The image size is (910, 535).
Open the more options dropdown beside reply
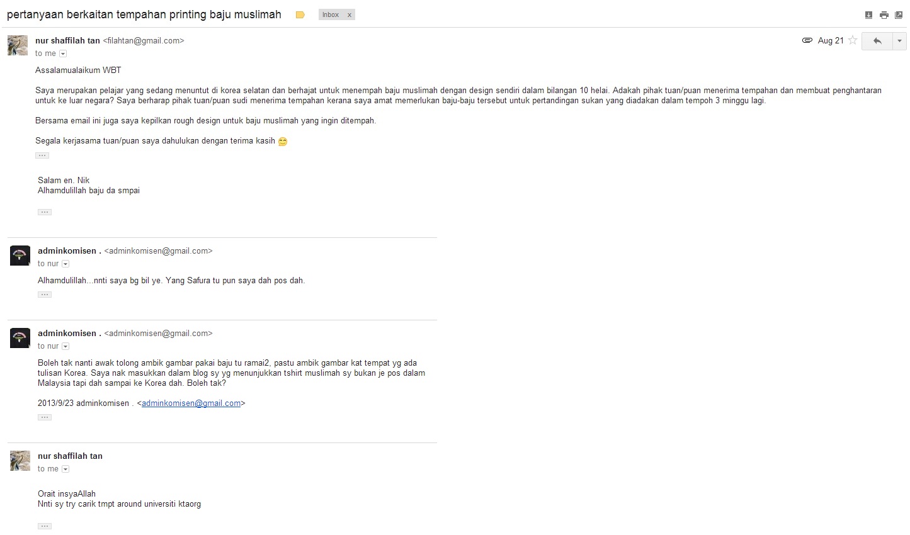(x=899, y=41)
